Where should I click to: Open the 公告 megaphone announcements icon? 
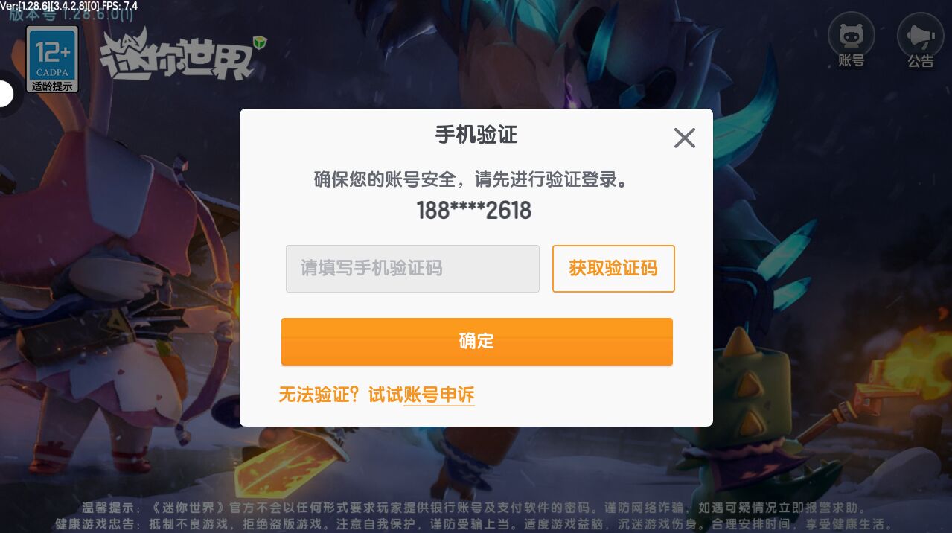coord(920,42)
